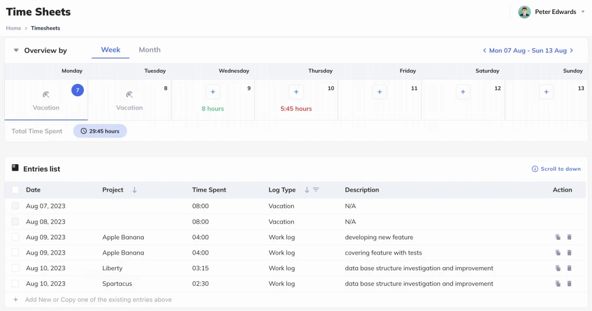This screenshot has width=592, height=311.
Task: Click 'Add New or Copy' entry row
Action: coord(296,300)
